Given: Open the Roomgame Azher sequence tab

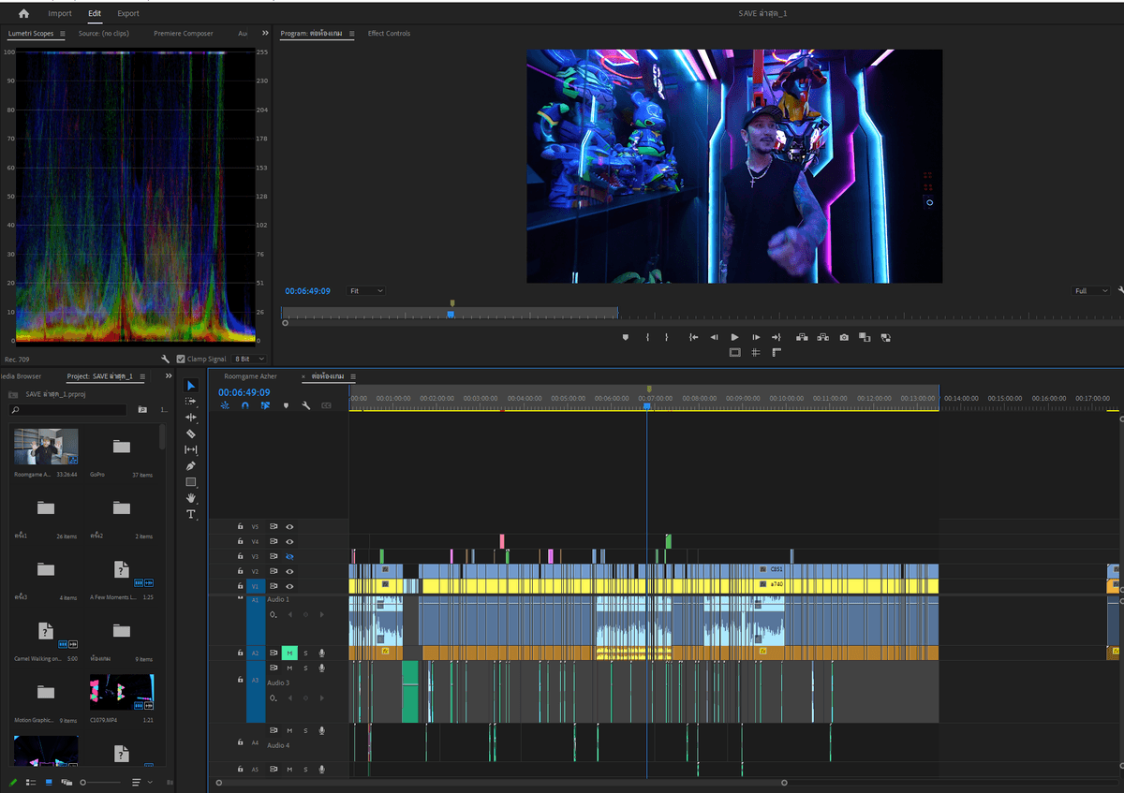Looking at the screenshot, I should pyautogui.click(x=251, y=376).
